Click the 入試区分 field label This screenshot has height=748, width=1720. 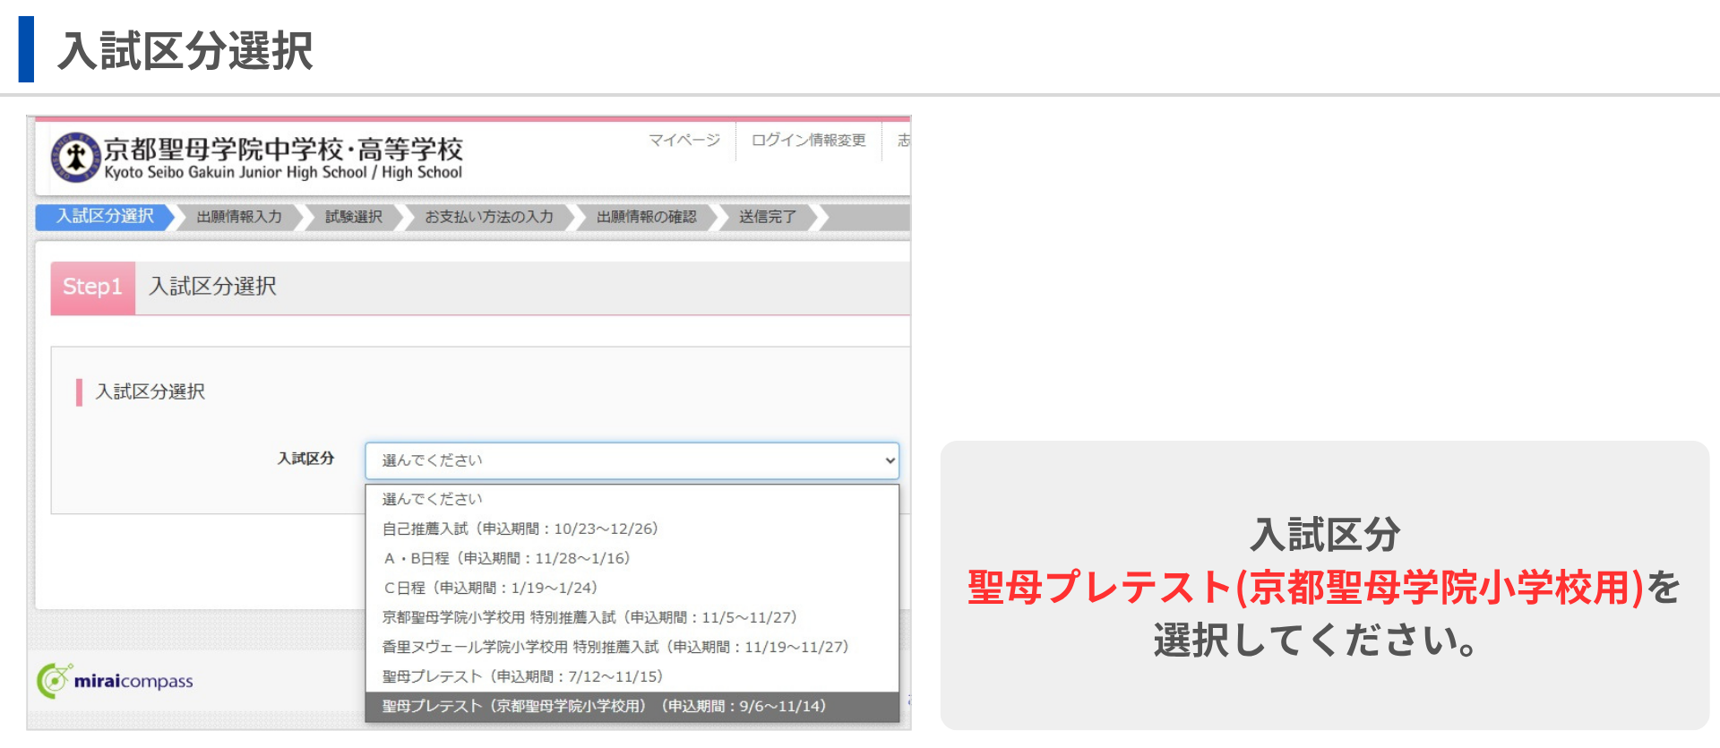click(305, 459)
